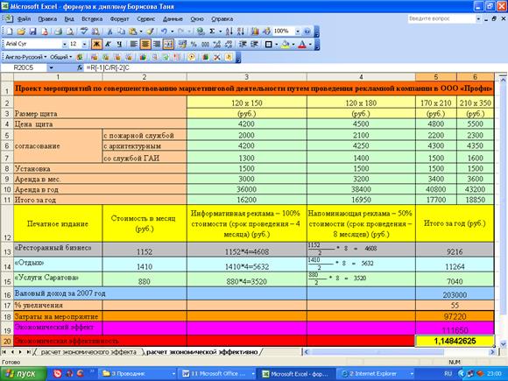Apply red Font Color swatch
Image resolution: width=508 pixels, height=381 pixels.
coord(302,44)
